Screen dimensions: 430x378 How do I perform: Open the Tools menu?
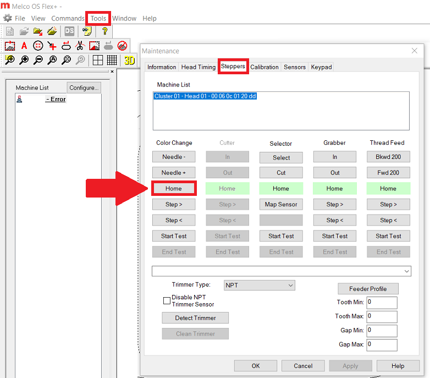pos(98,18)
